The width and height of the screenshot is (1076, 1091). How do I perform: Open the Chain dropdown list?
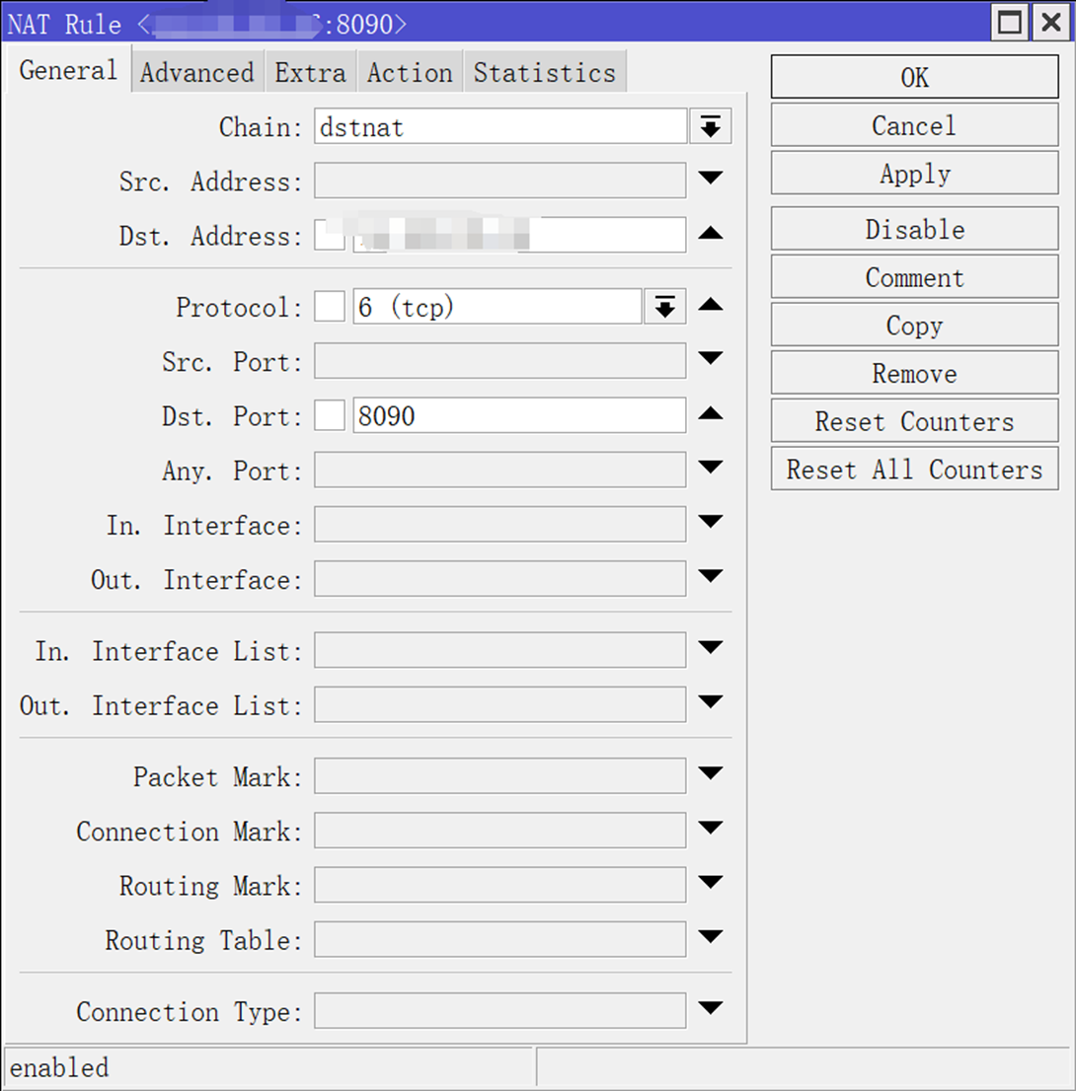(710, 127)
